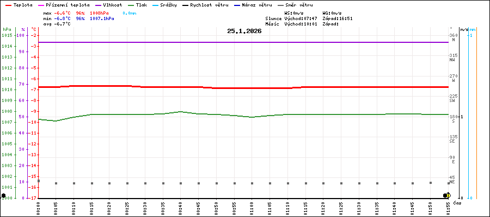Click the hPa pressure axis header
The width and height of the screenshot is (490, 217).
pyautogui.click(x=7, y=29)
